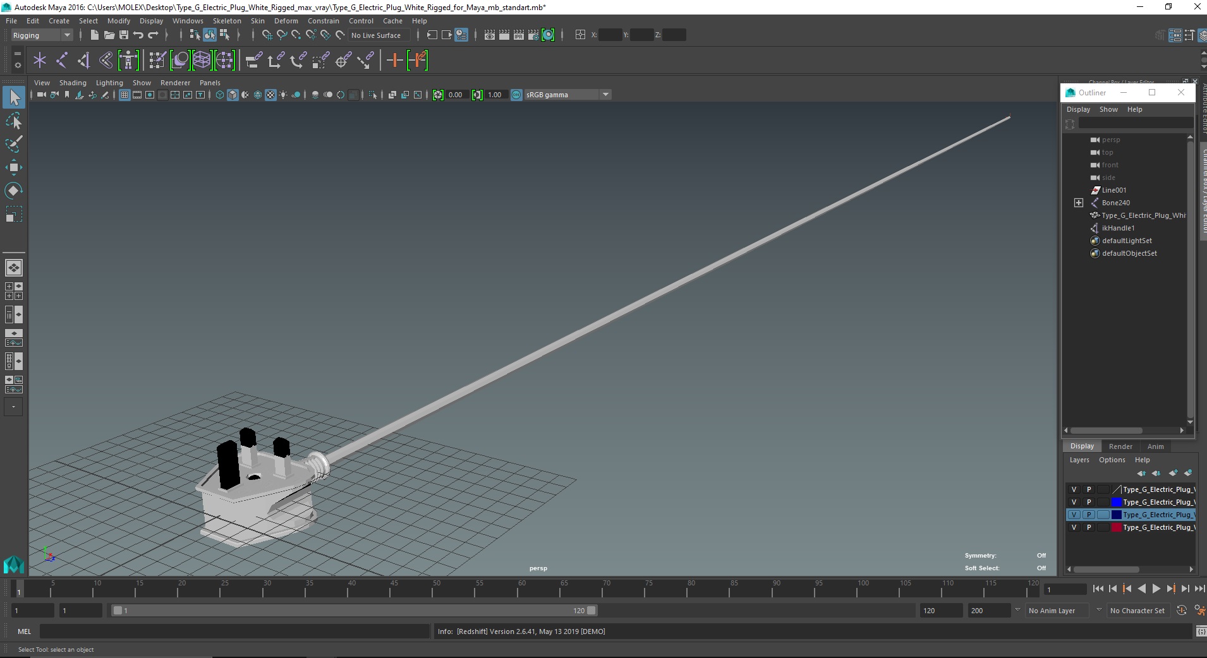Image resolution: width=1207 pixels, height=658 pixels.
Task: Expand the Bone240 node in Outliner
Action: pos(1079,203)
